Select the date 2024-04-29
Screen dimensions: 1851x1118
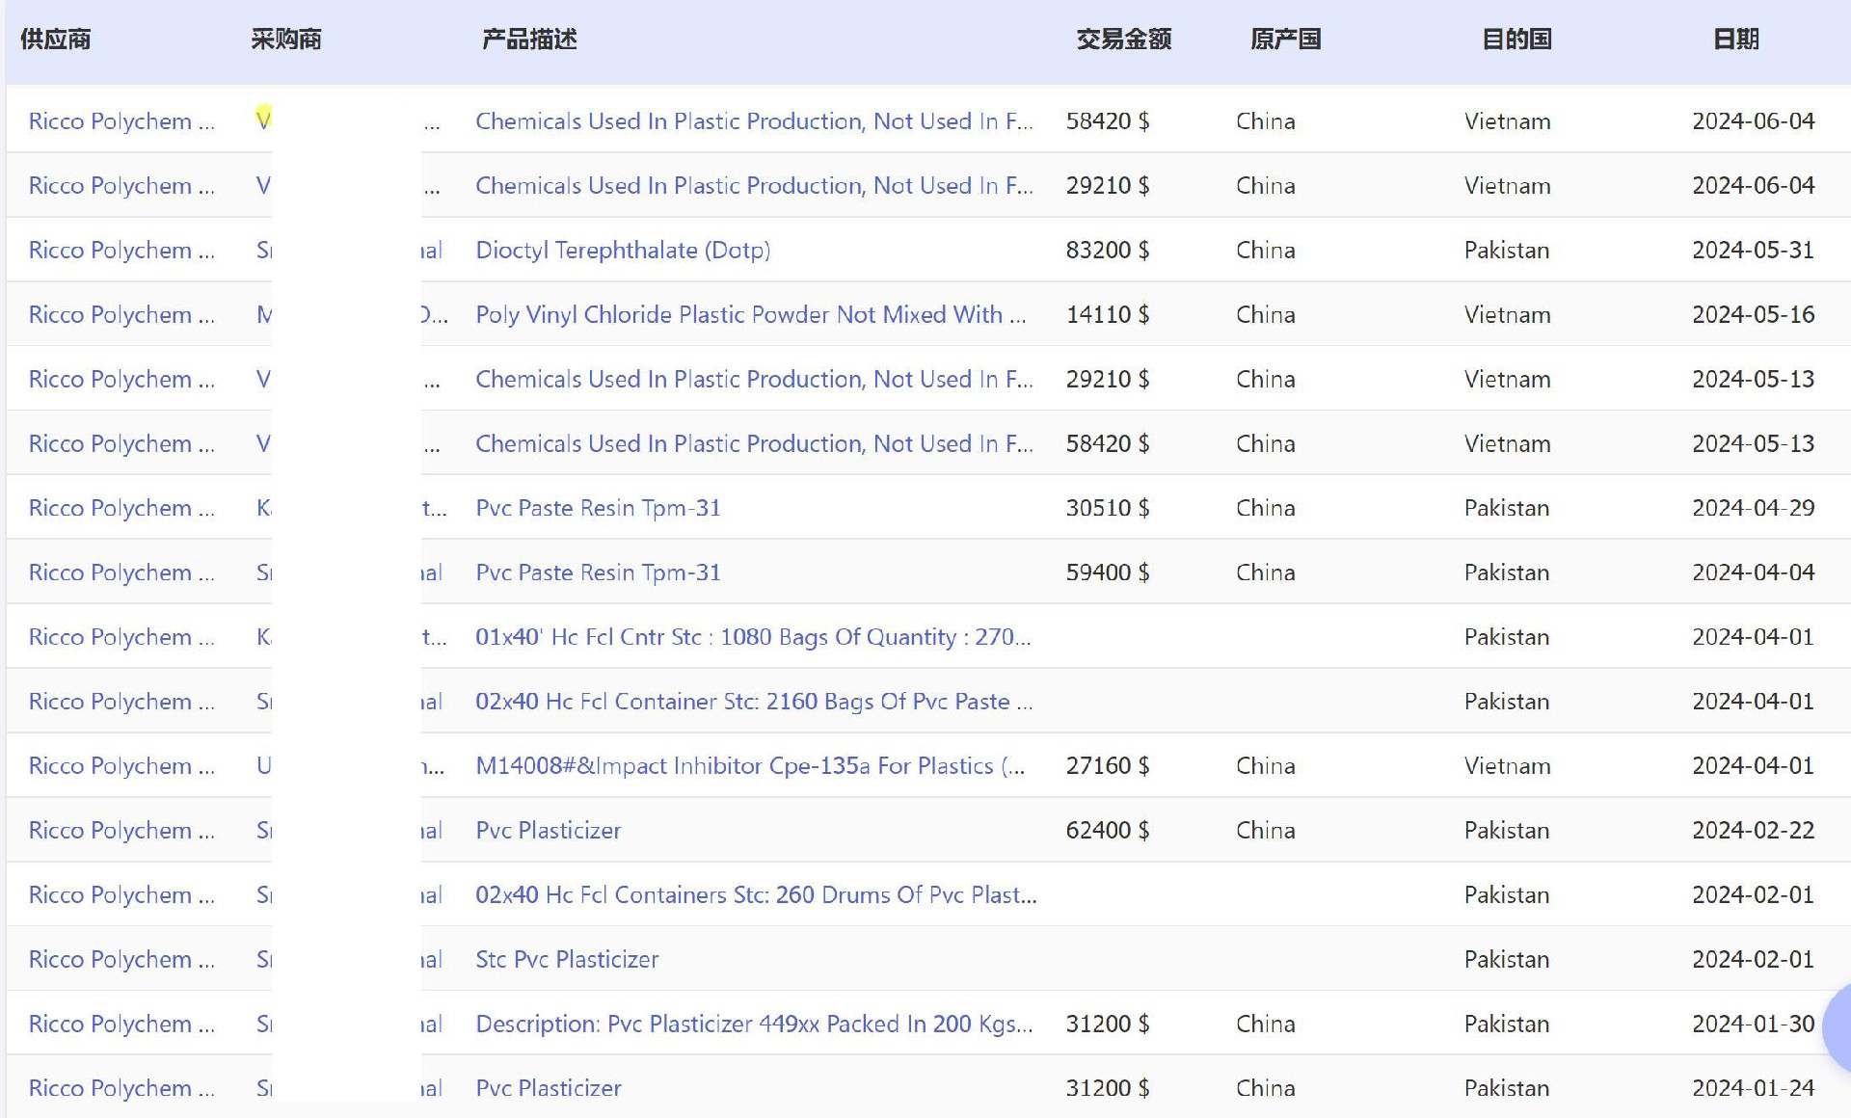pos(1754,508)
